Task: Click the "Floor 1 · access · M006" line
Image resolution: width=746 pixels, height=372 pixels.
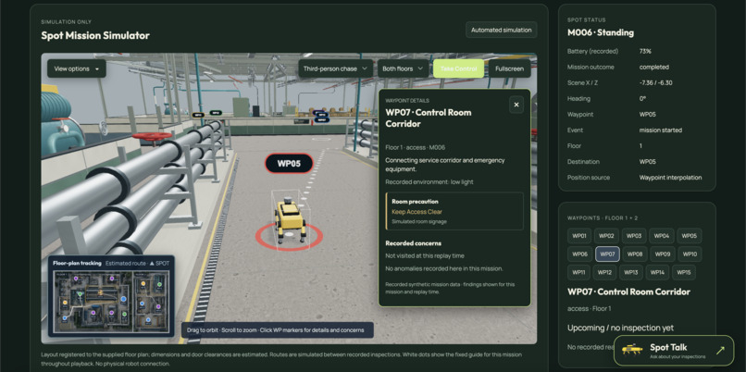Action: pyautogui.click(x=416, y=147)
